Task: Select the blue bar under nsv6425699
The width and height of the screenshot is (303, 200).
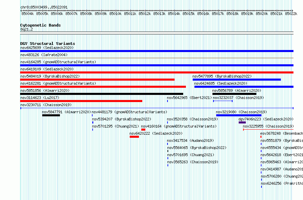Action: pyautogui.click(x=157, y=51)
